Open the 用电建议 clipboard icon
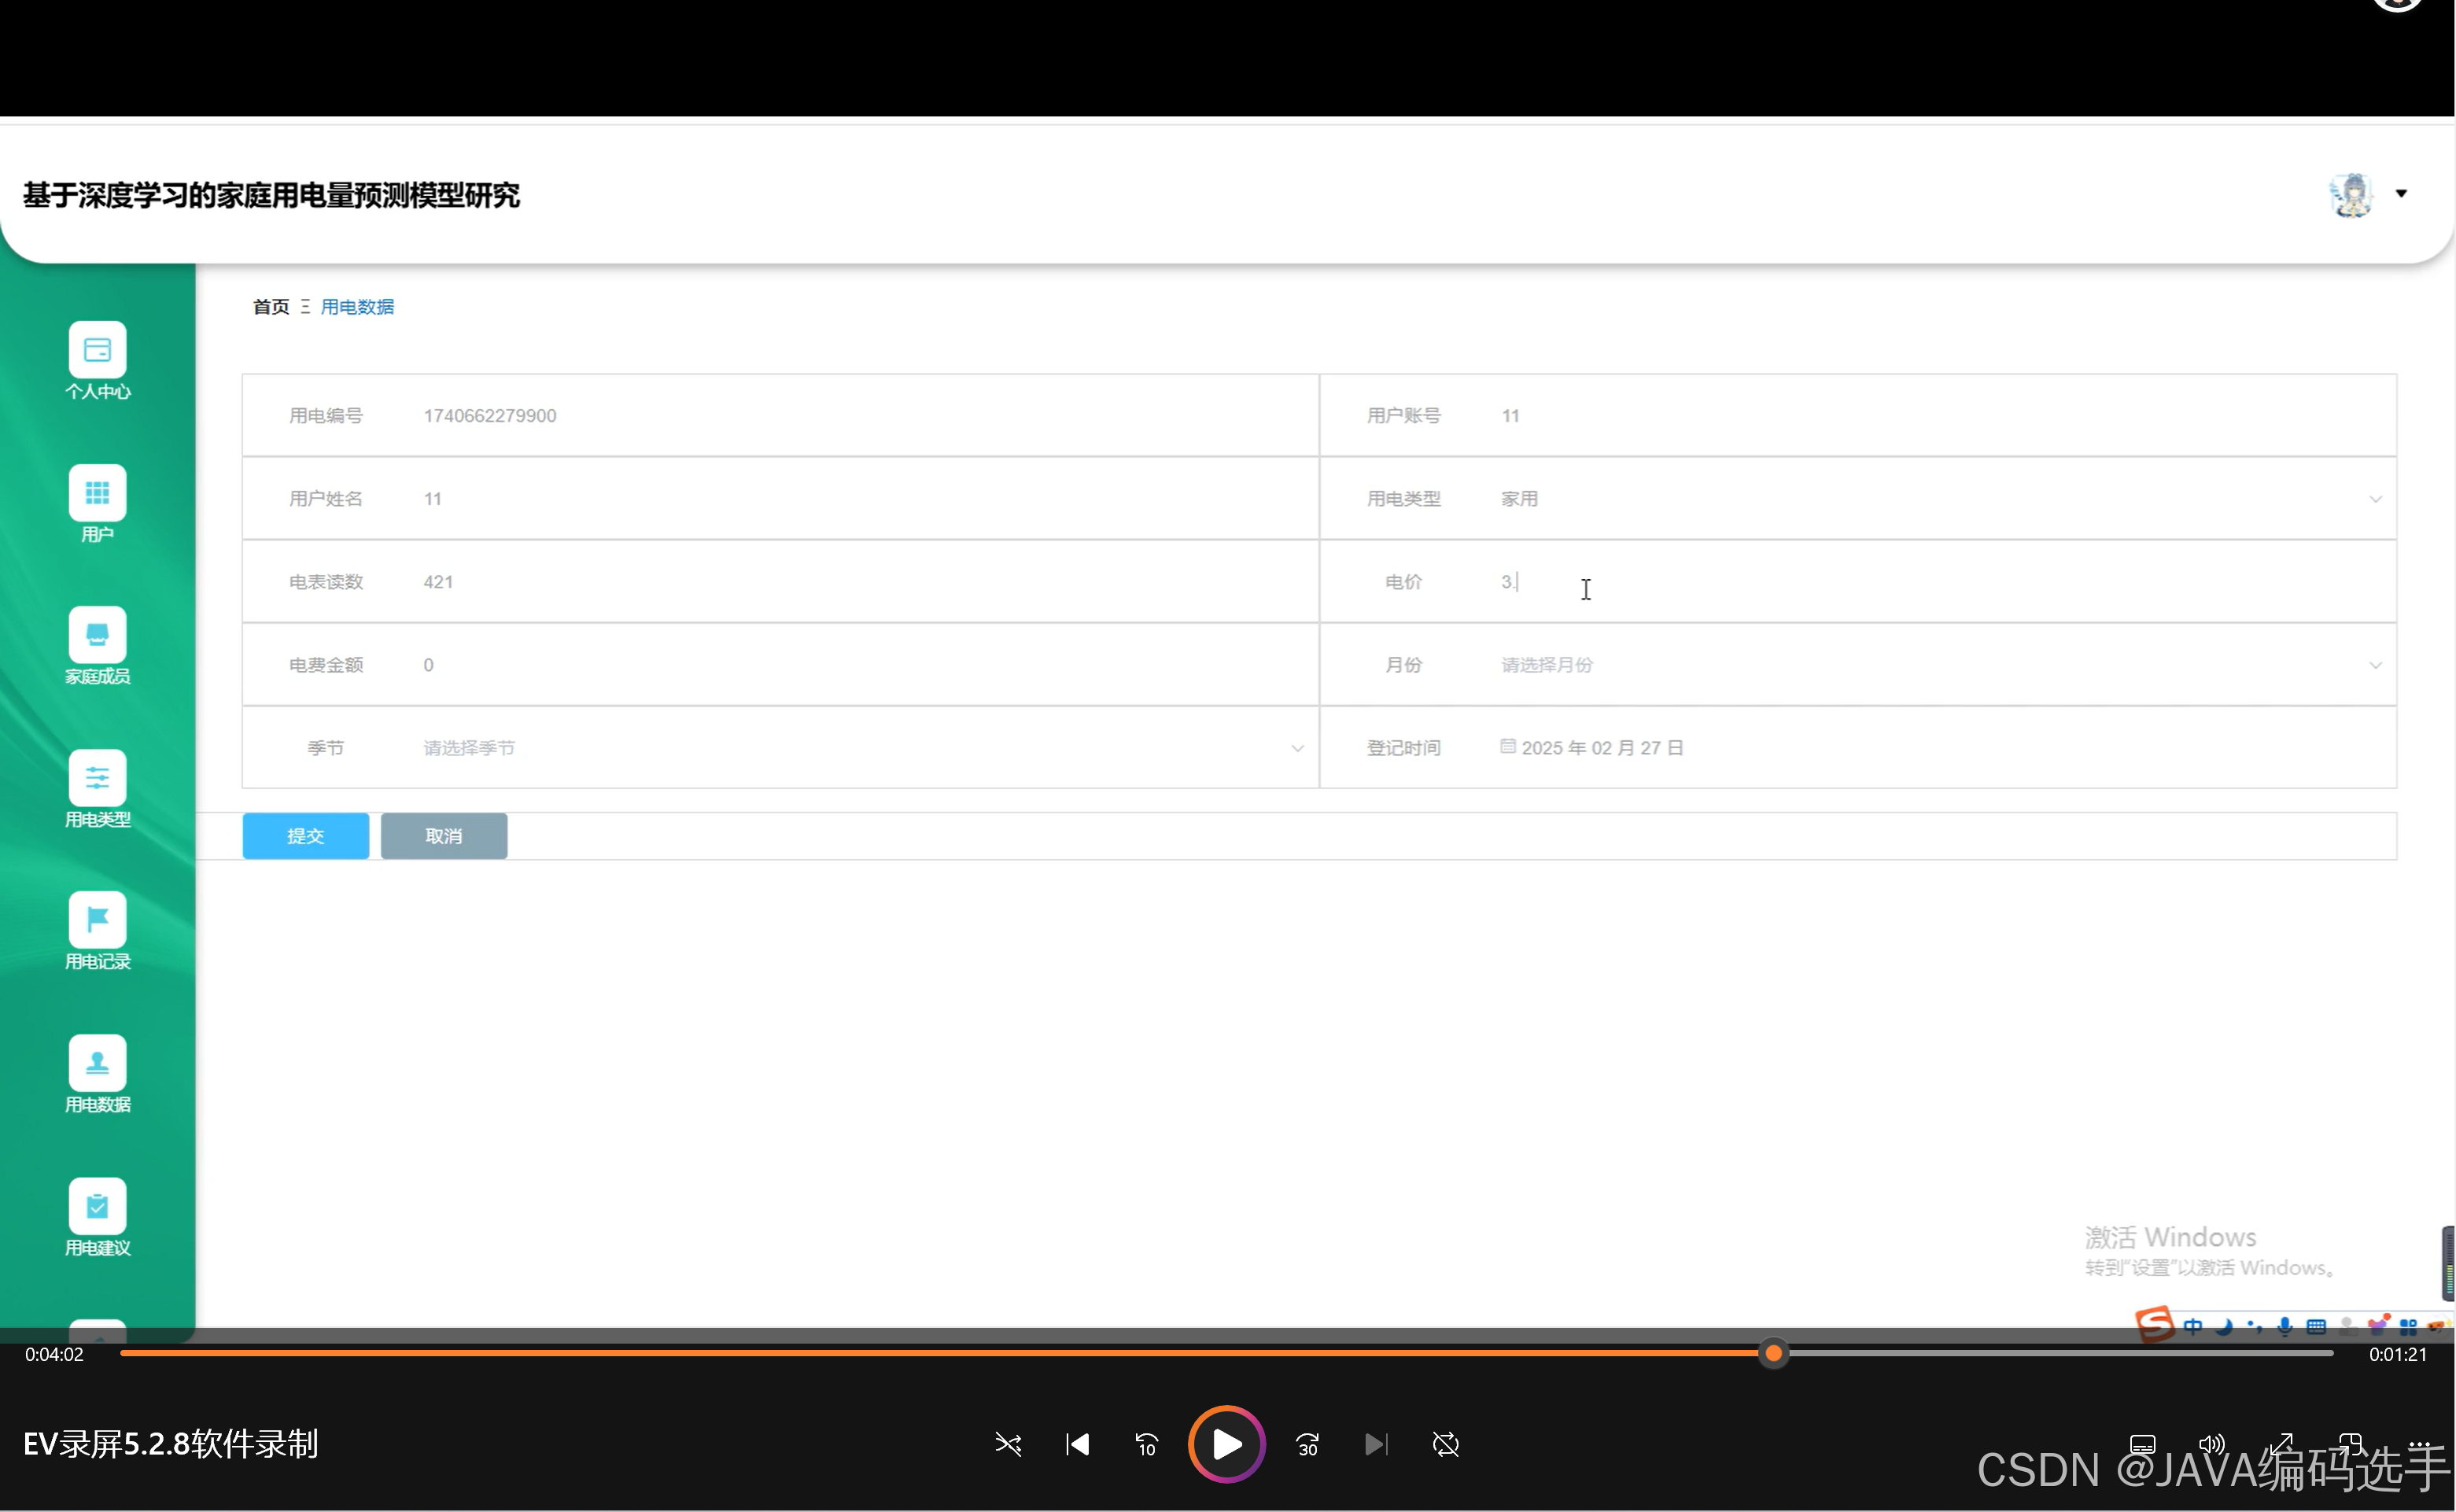This screenshot has height=1512, width=2456. 97,1206
